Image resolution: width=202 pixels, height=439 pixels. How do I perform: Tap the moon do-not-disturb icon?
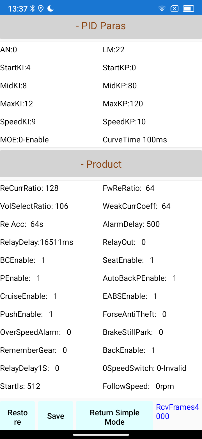click(50, 8)
